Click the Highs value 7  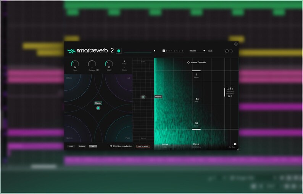click(x=196, y=74)
